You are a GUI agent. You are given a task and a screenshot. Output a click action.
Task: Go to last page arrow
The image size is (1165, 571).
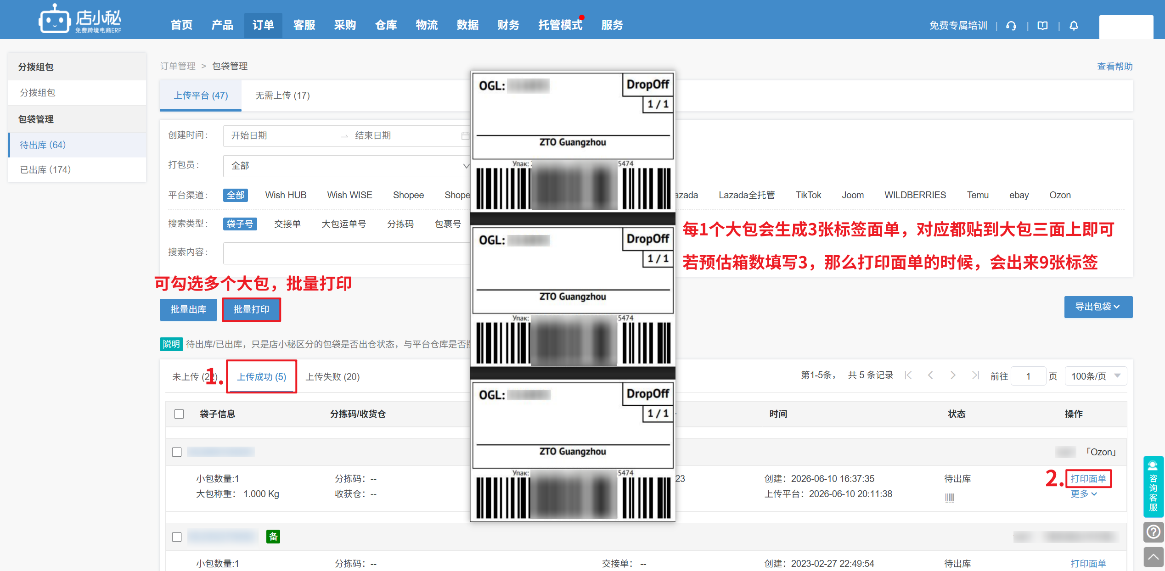coord(975,375)
